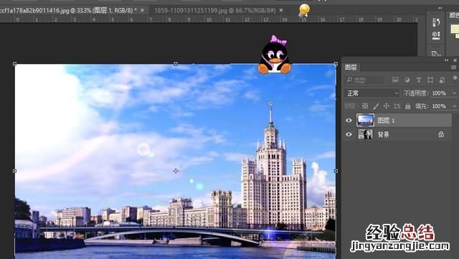Close the 1859-11091311251199.jpg tab
The height and width of the screenshot is (259, 459).
pos(281,10)
